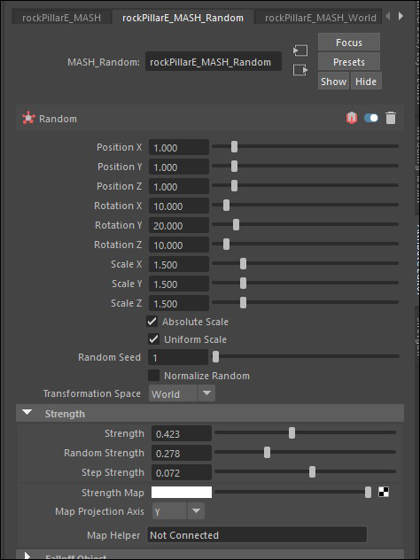This screenshot has height=560, width=420.
Task: Uncheck the Absolute Scale checkbox
Action: pos(152,322)
